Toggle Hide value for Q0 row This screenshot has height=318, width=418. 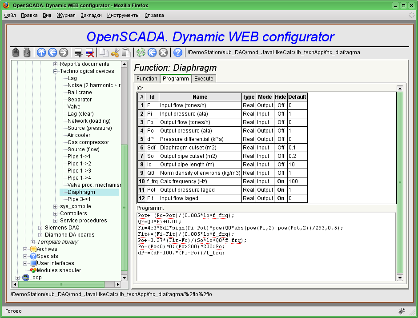point(281,173)
